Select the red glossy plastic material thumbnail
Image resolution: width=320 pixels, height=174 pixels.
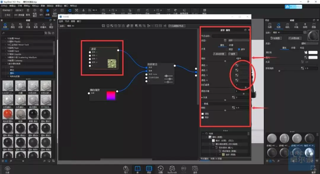coord(8,114)
